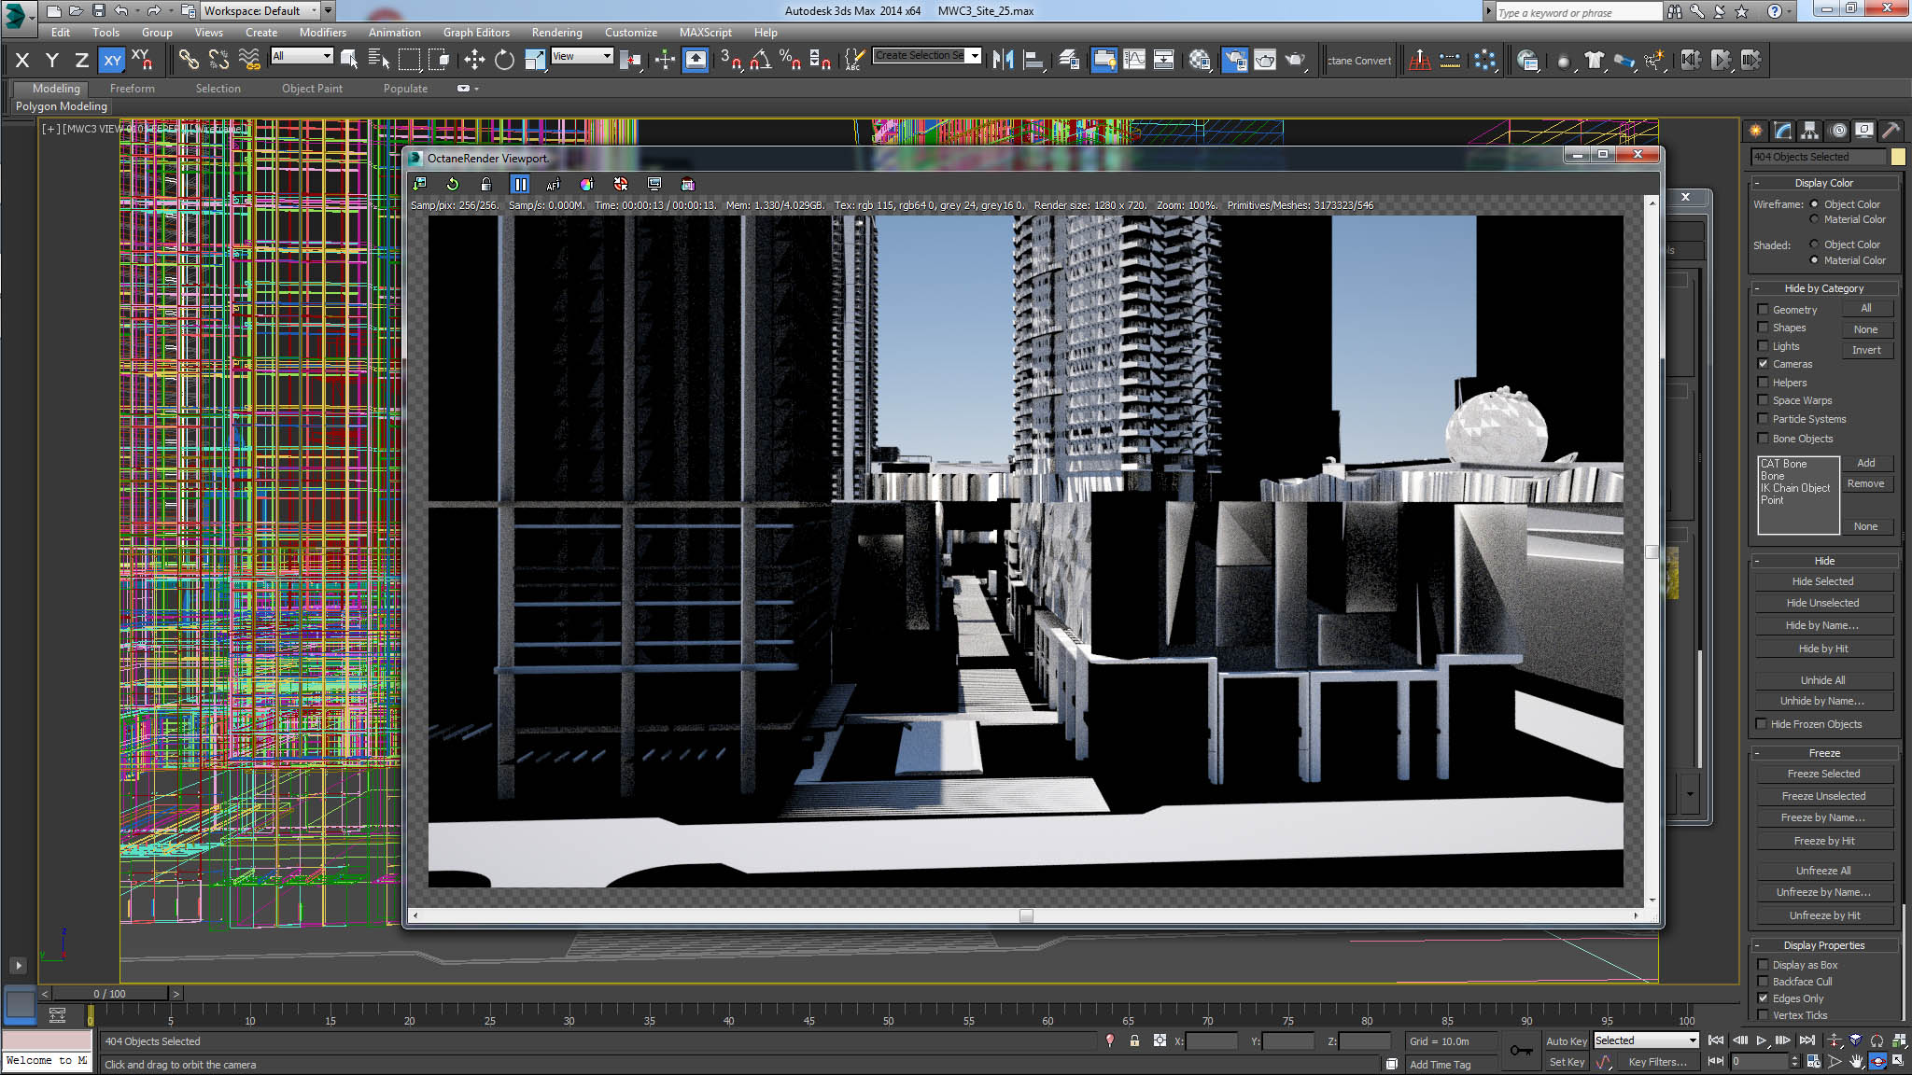The height and width of the screenshot is (1075, 1912).
Task: Click the object color swatch beside name field
Action: [x=1898, y=157]
